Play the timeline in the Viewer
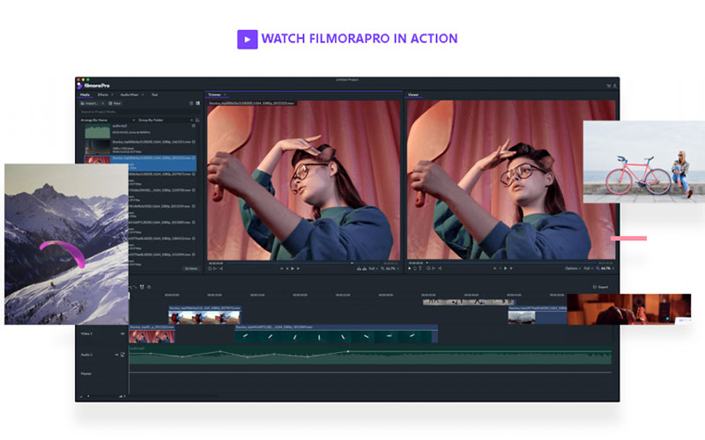 (505, 268)
